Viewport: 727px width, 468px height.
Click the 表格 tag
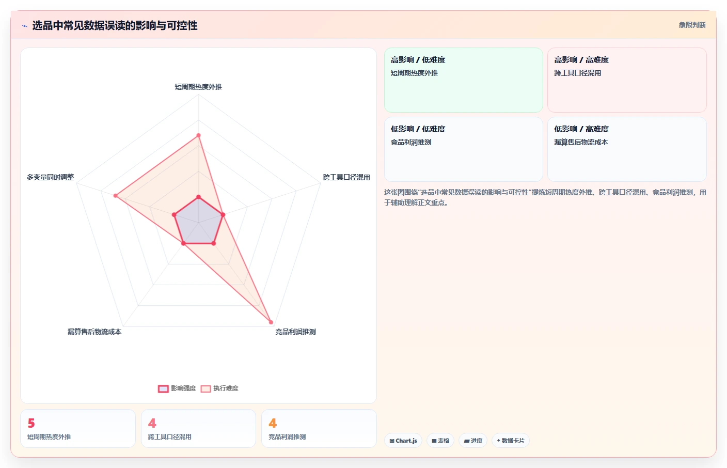pos(440,441)
